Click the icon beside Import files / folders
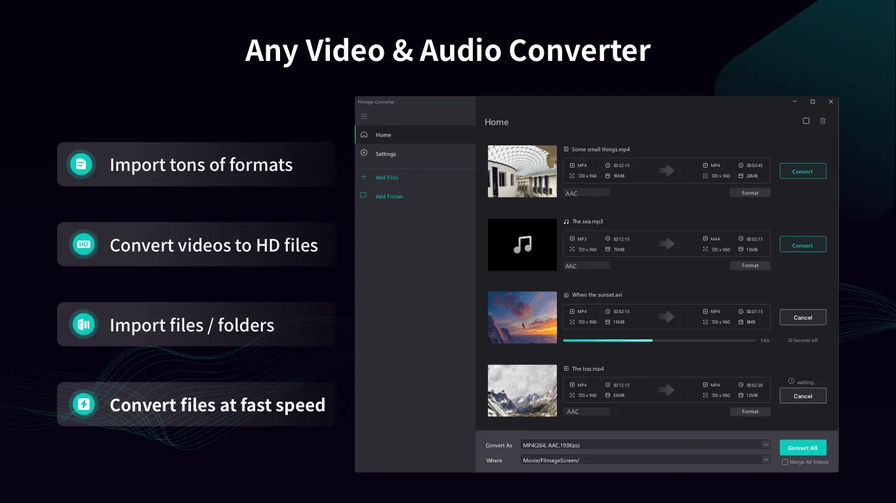 click(83, 324)
